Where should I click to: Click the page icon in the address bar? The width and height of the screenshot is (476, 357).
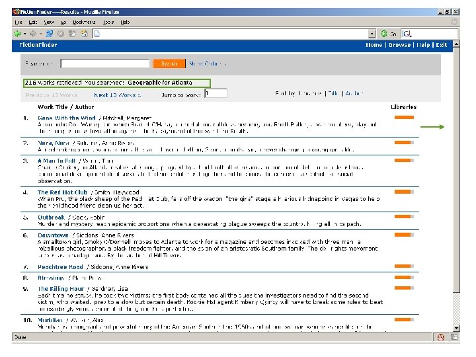click(97, 34)
